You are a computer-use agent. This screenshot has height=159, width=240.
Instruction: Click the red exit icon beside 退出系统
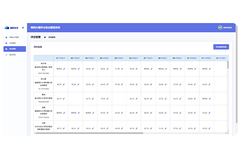pyautogui.click(x=6, y=55)
